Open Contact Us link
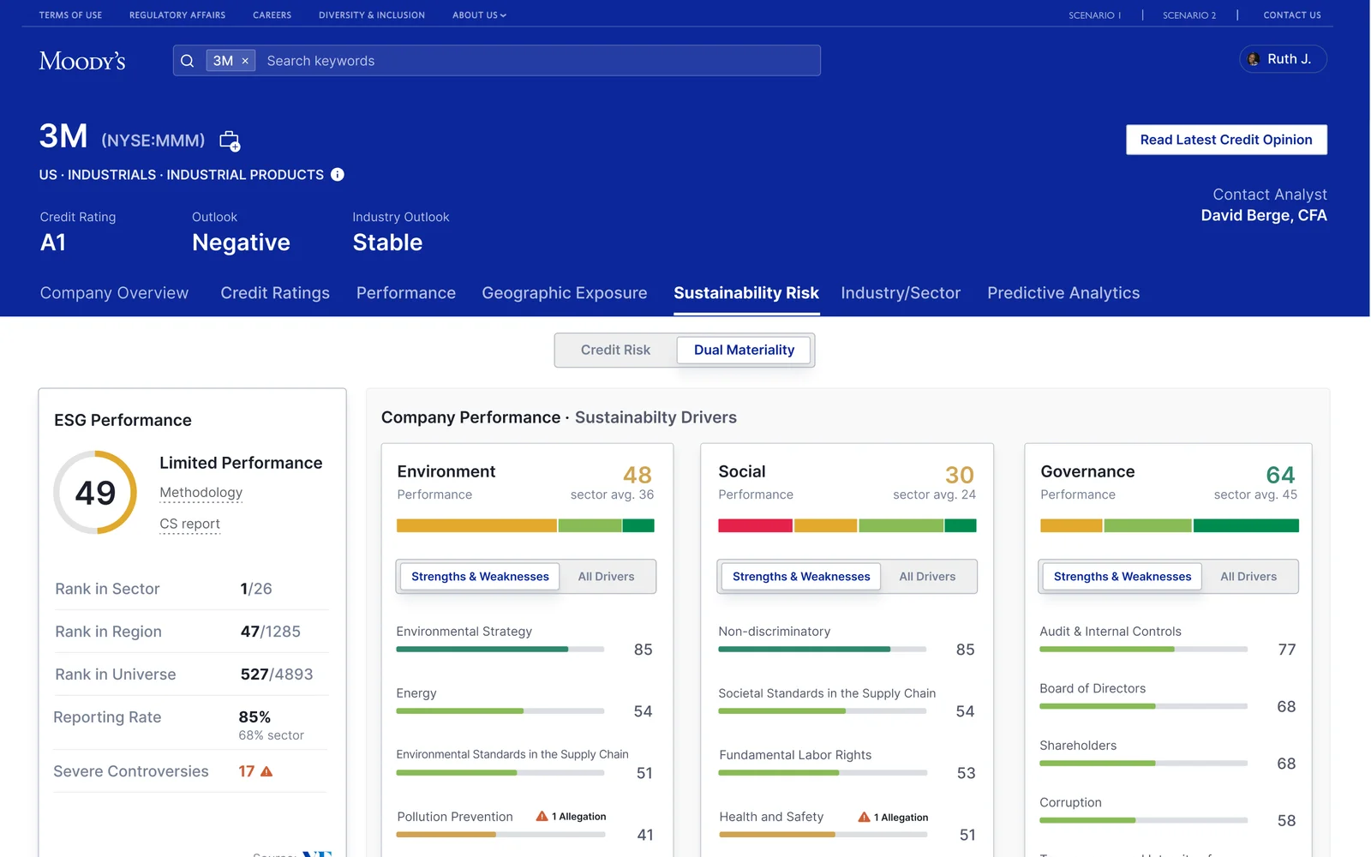 (1292, 15)
